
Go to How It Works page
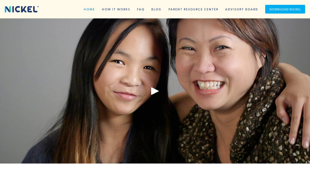[x=116, y=9]
